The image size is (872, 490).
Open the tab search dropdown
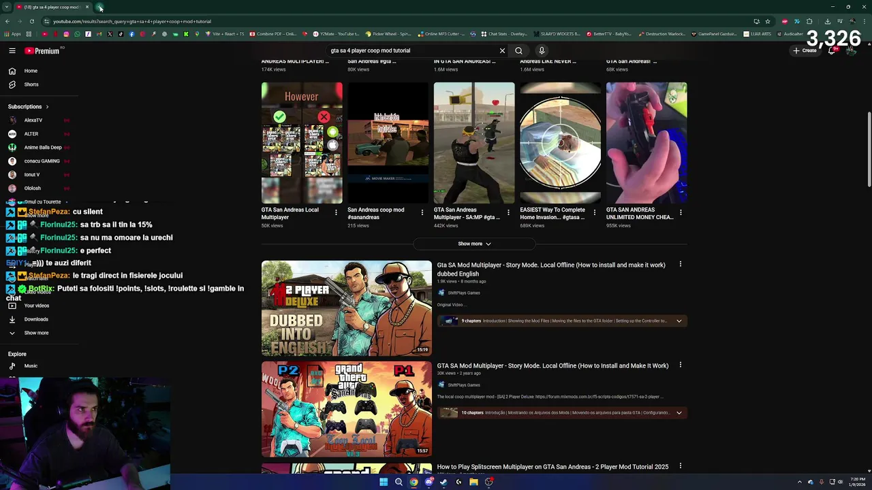pos(7,7)
